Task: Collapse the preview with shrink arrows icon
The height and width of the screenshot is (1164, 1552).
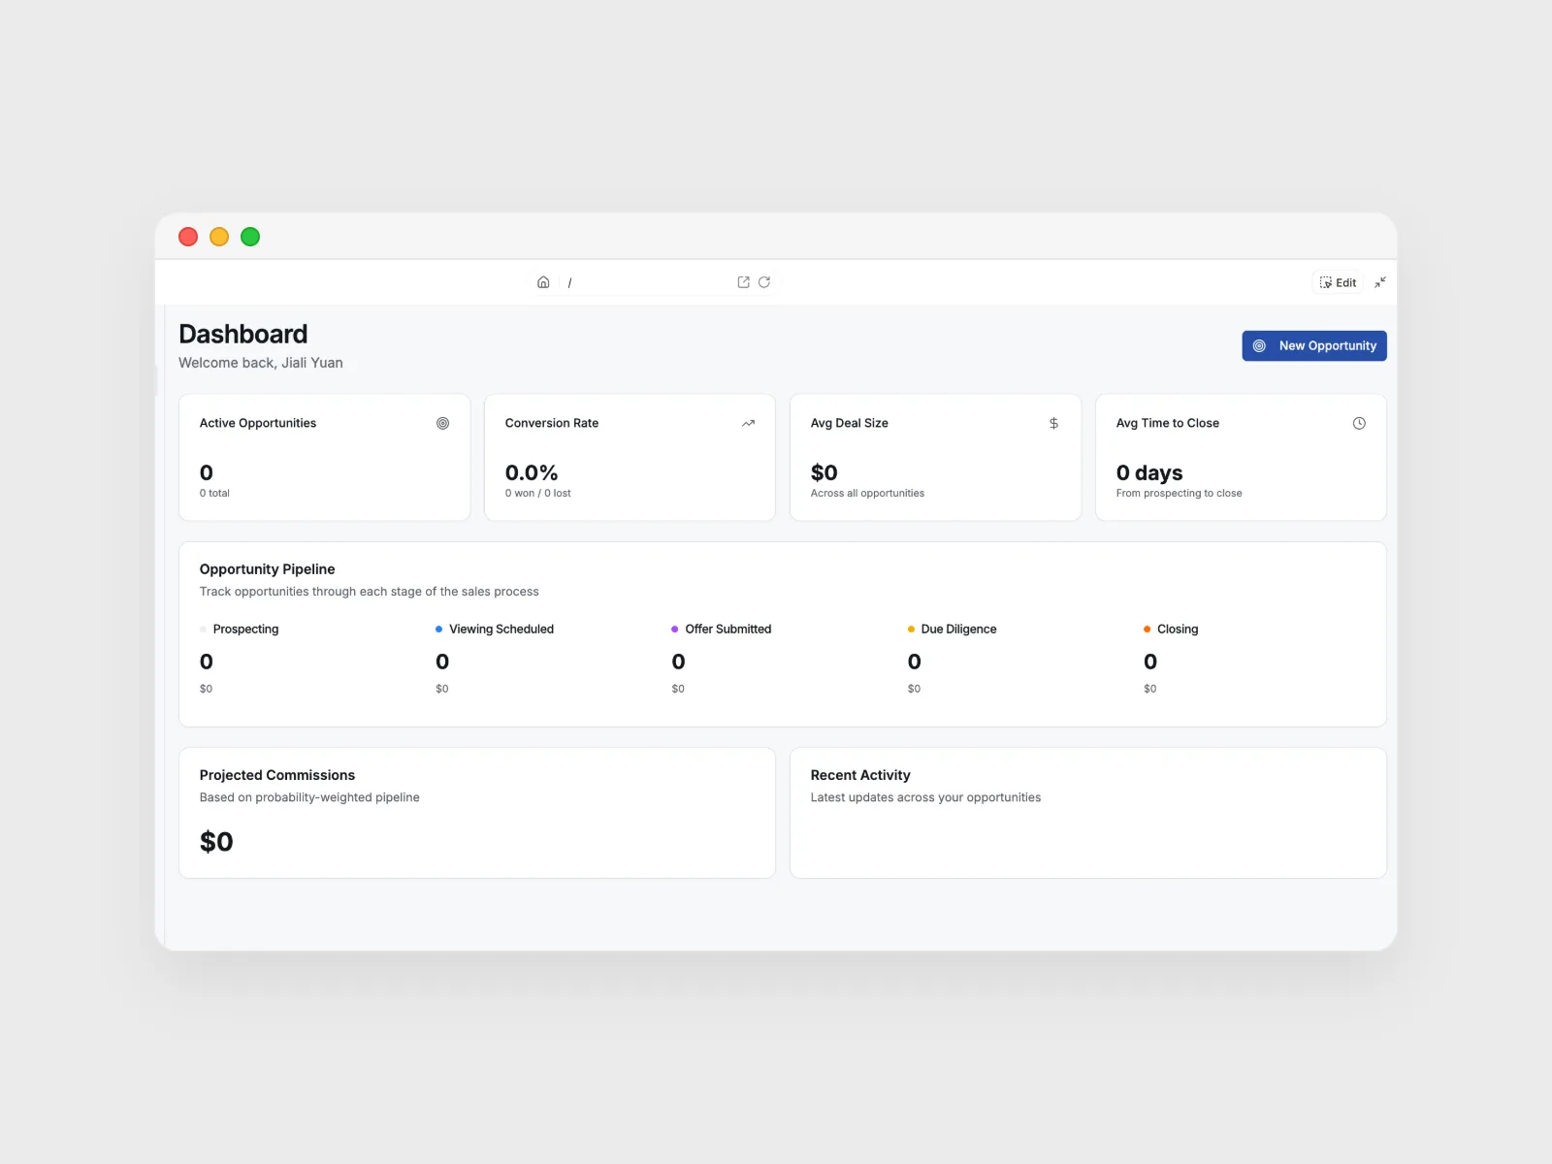Action: [x=1379, y=282]
